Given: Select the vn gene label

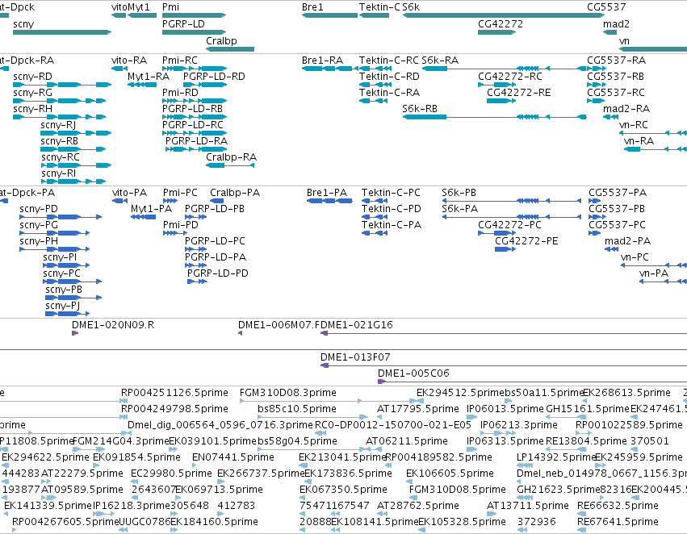Looking at the screenshot, I should pyautogui.click(x=624, y=41).
